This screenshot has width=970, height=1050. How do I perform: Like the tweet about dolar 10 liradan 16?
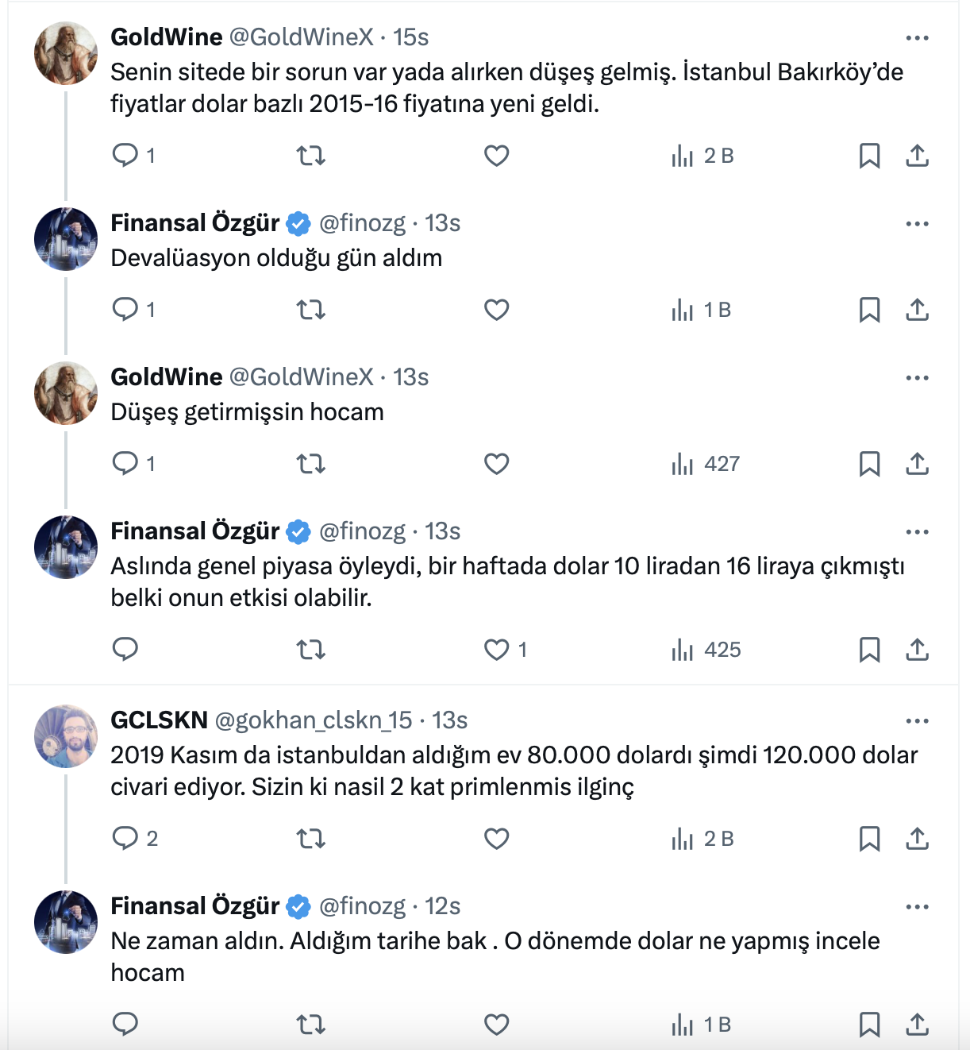point(497,649)
